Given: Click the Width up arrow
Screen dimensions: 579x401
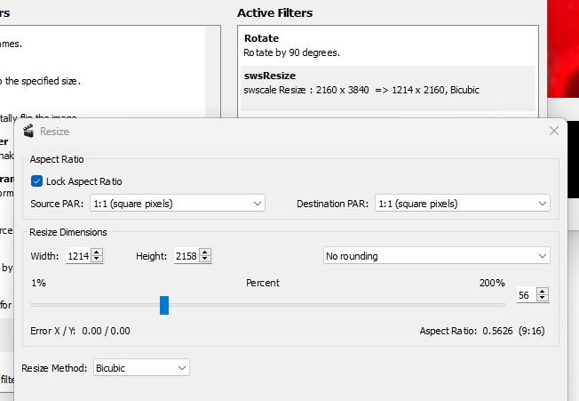Looking at the screenshot, I should pos(98,252).
